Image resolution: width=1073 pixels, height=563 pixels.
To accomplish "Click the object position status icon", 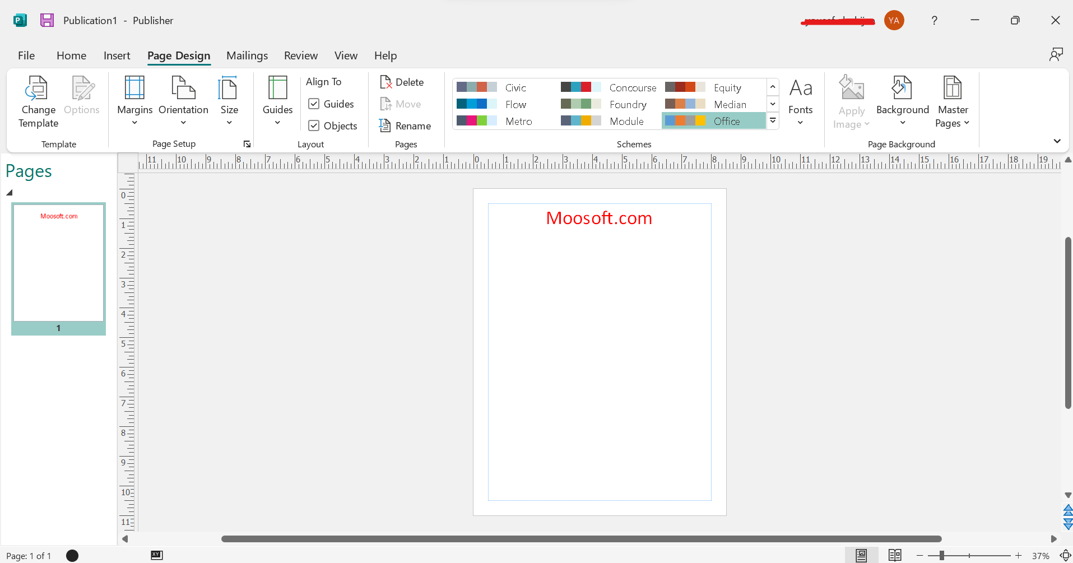I will 157,555.
